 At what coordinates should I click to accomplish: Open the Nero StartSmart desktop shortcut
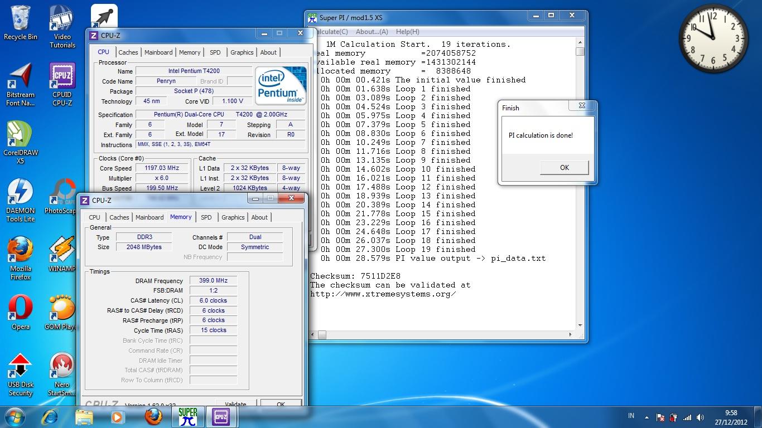click(x=62, y=374)
